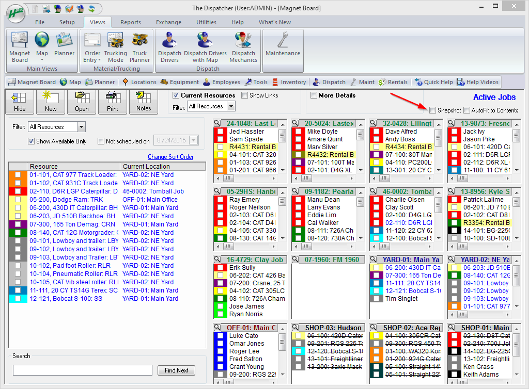Enable the Snapshot checkbox
The image size is (529, 389).
pos(433,110)
